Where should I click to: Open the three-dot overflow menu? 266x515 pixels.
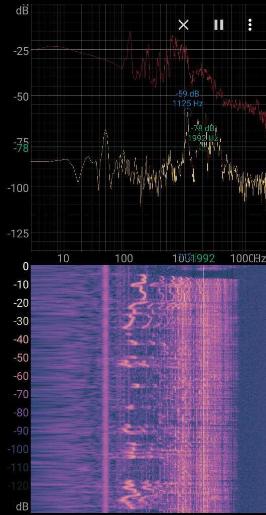250,25
